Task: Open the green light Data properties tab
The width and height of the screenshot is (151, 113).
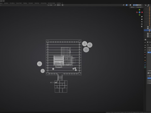Action: pyautogui.click(x=145, y=67)
